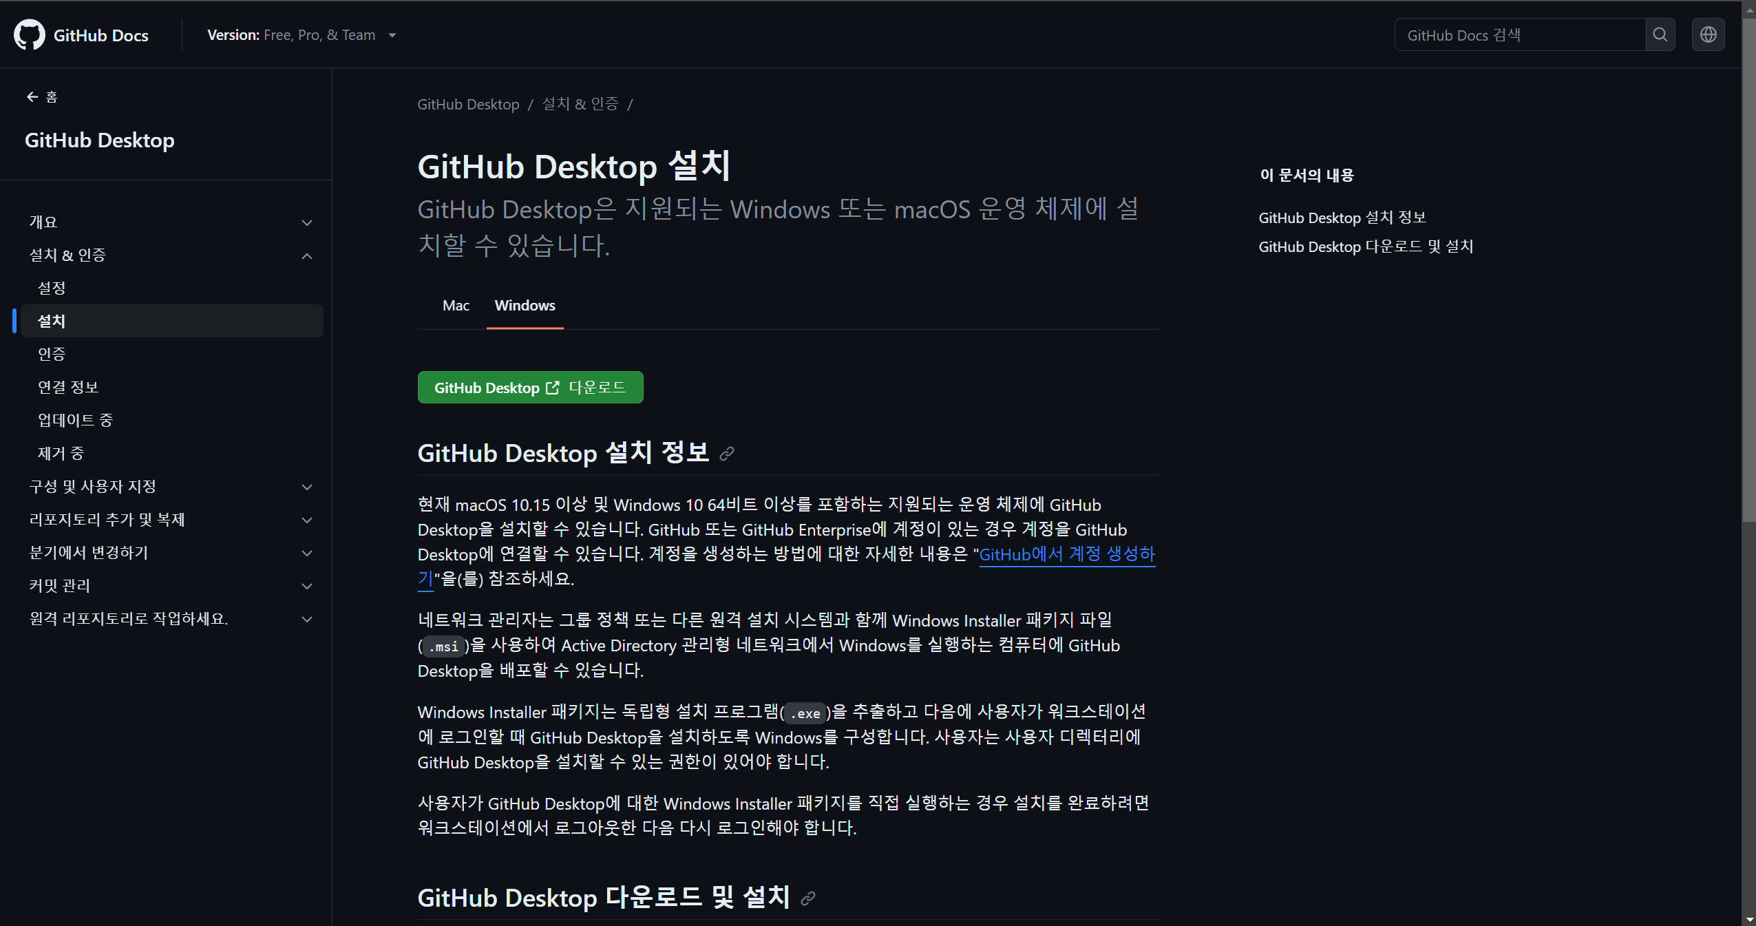1756x926 pixels.
Task: Jump to GitHub Desktop 설치 정보 in contents
Action: tap(1342, 218)
